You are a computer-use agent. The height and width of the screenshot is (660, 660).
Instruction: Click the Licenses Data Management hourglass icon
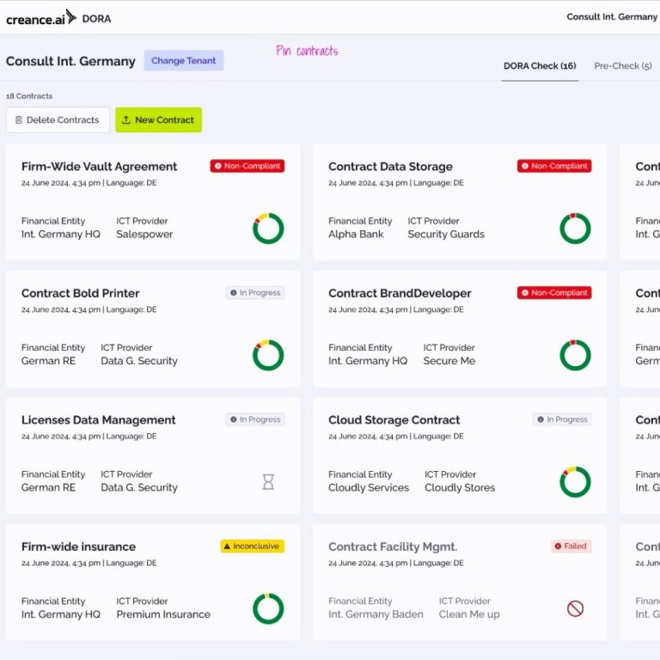click(268, 482)
